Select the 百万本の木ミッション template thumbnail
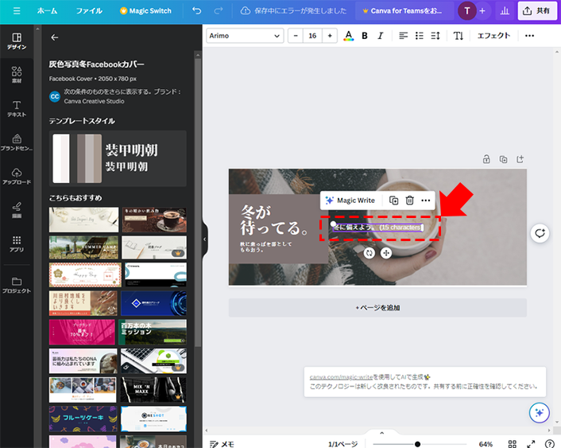Image resolution: width=561 pixels, height=448 pixels. pos(153,333)
